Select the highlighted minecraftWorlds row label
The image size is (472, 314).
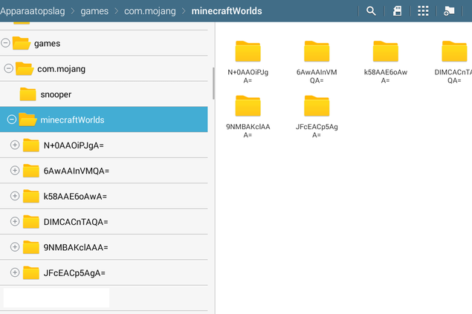pos(72,120)
